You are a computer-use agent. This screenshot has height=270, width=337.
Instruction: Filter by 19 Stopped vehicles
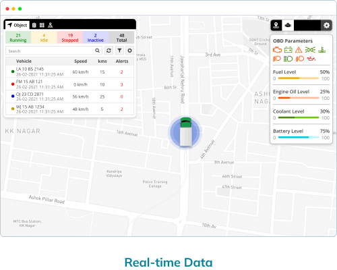tap(70, 38)
